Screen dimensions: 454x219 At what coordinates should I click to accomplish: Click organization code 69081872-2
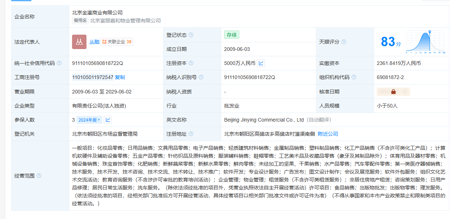coord(390,77)
